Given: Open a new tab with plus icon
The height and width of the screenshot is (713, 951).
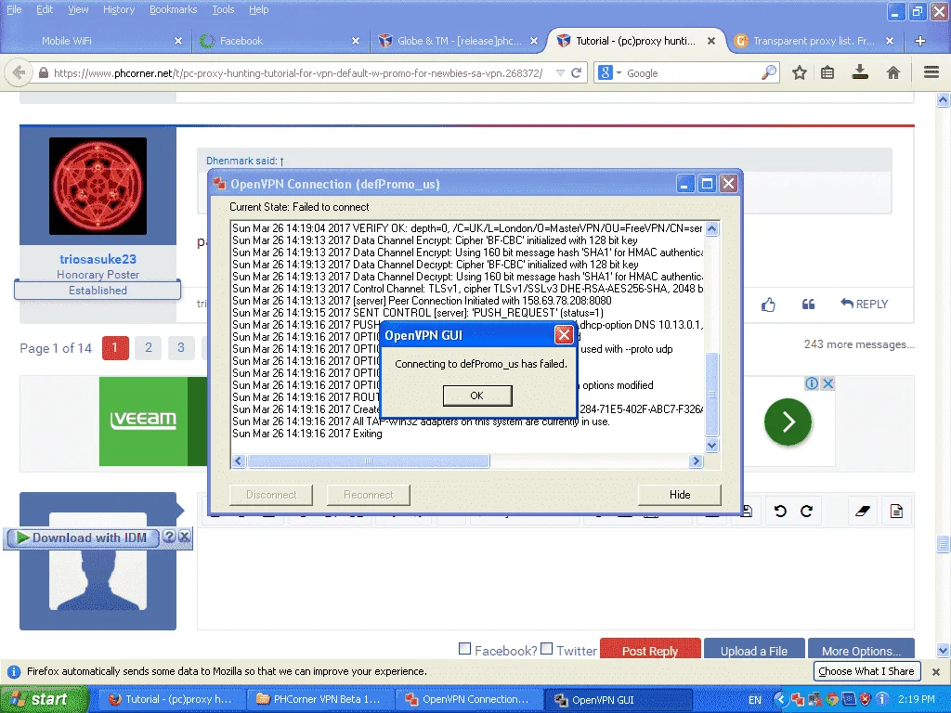Looking at the screenshot, I should coord(919,41).
